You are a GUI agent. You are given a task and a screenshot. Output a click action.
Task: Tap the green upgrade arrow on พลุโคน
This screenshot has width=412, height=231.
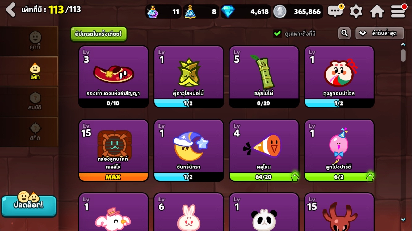pyautogui.click(x=295, y=177)
